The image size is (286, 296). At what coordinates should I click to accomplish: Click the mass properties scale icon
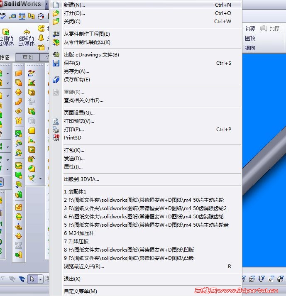(x=22, y=17)
